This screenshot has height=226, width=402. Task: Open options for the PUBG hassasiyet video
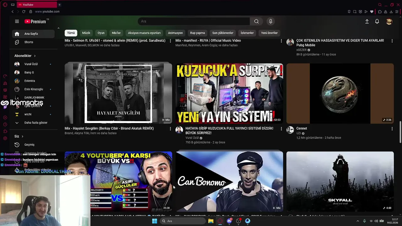click(392, 41)
